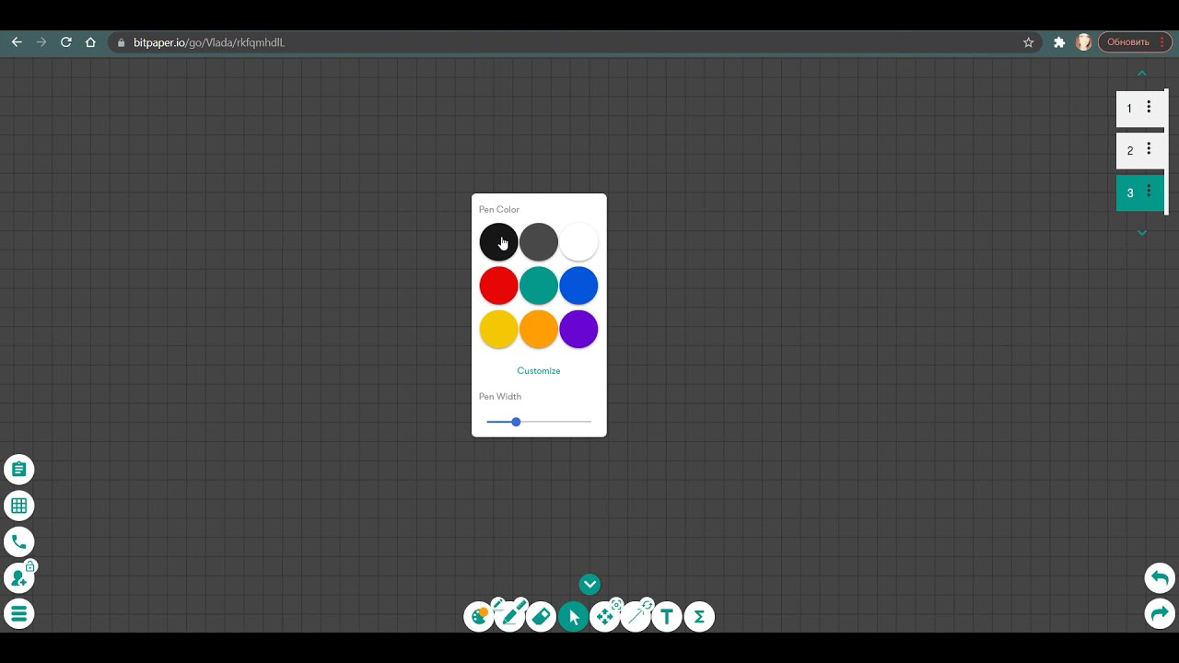Pick the dark gray pen color
The width and height of the screenshot is (1179, 663).
tap(539, 242)
